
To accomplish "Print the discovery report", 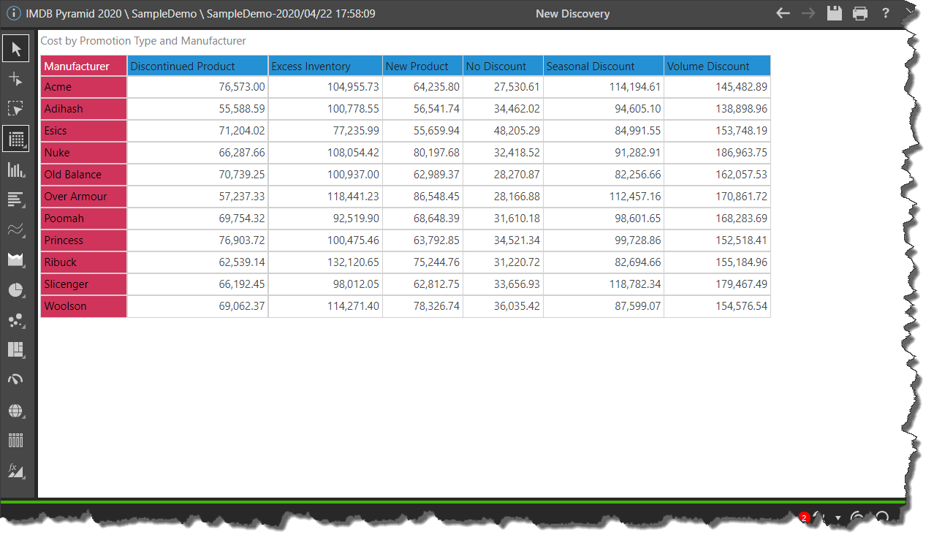I will tap(860, 13).
